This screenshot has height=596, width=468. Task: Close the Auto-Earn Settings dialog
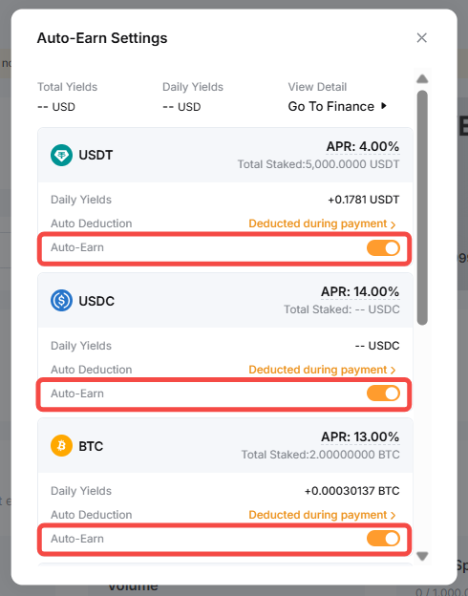click(421, 37)
